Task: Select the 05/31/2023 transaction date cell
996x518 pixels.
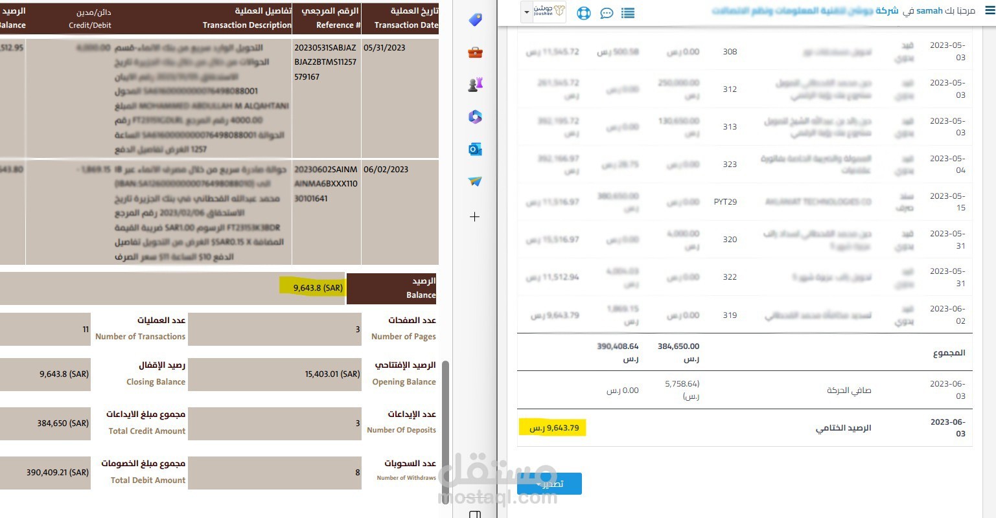Action: pos(384,48)
